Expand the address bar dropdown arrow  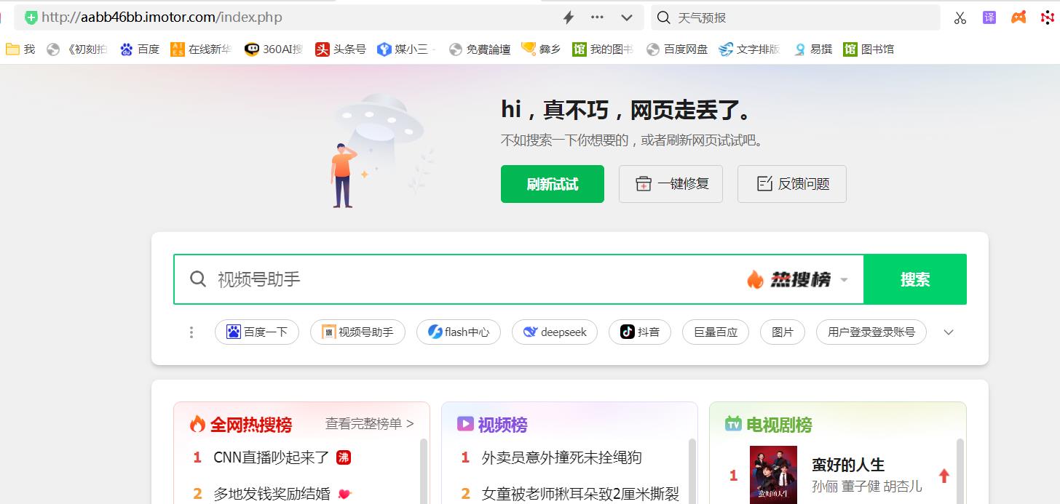point(626,17)
